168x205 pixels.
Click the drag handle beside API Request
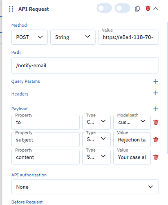point(11,9)
